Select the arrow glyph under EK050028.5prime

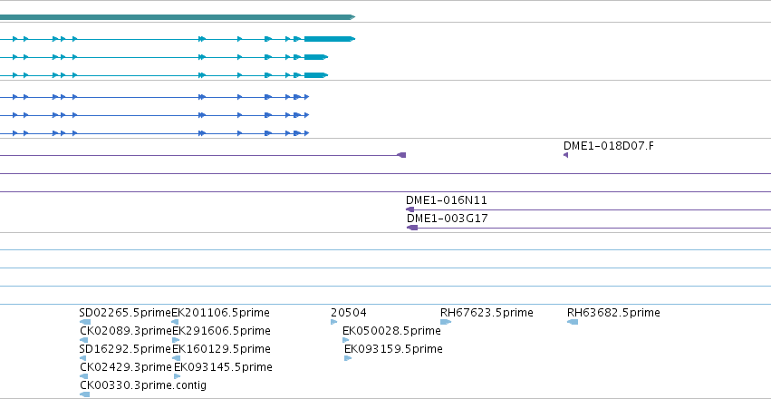tap(346, 340)
